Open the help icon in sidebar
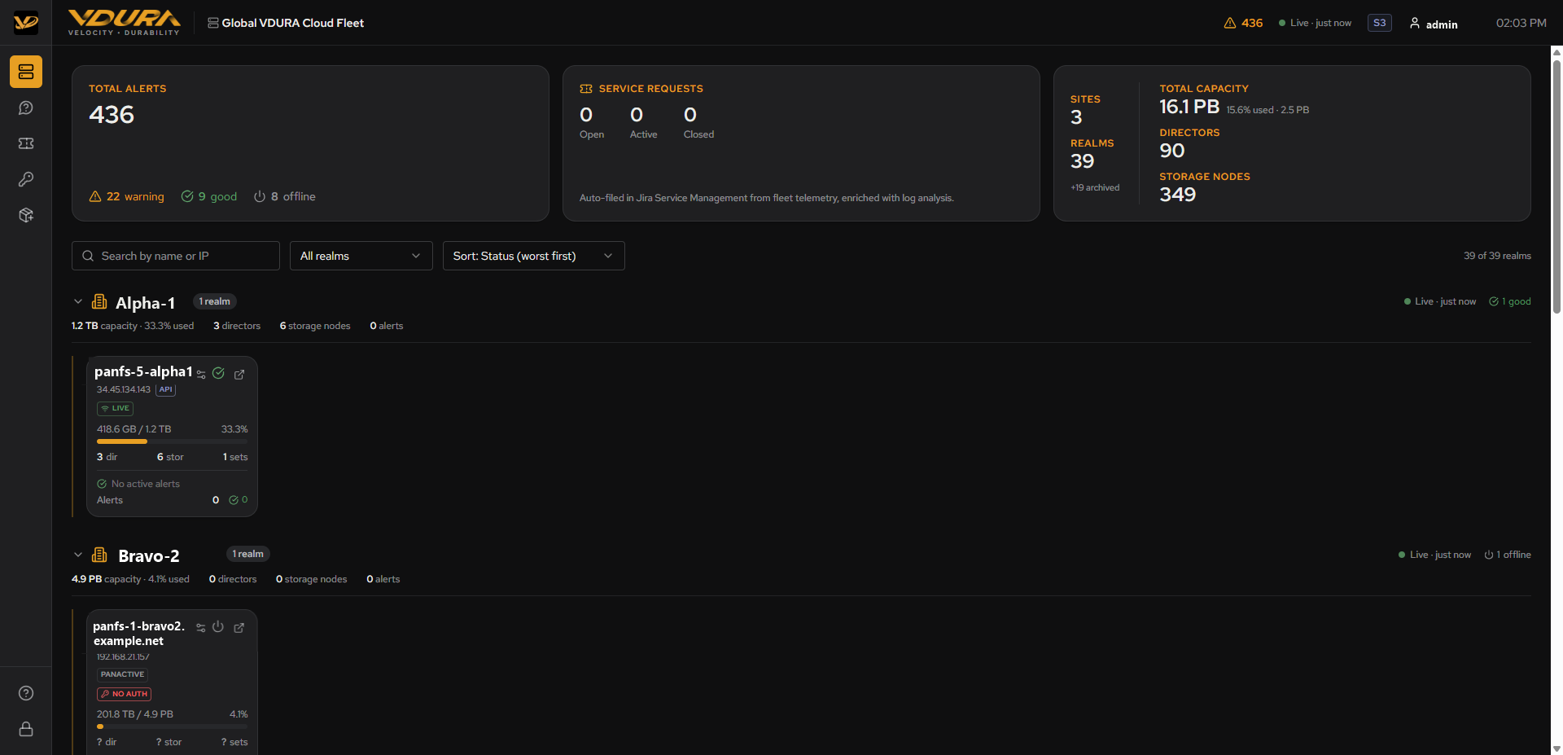The height and width of the screenshot is (755, 1563). (26, 693)
